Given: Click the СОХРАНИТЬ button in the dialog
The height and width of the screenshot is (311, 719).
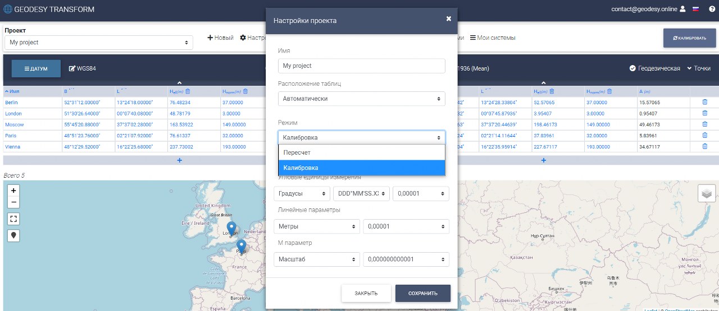Looking at the screenshot, I should (x=423, y=294).
